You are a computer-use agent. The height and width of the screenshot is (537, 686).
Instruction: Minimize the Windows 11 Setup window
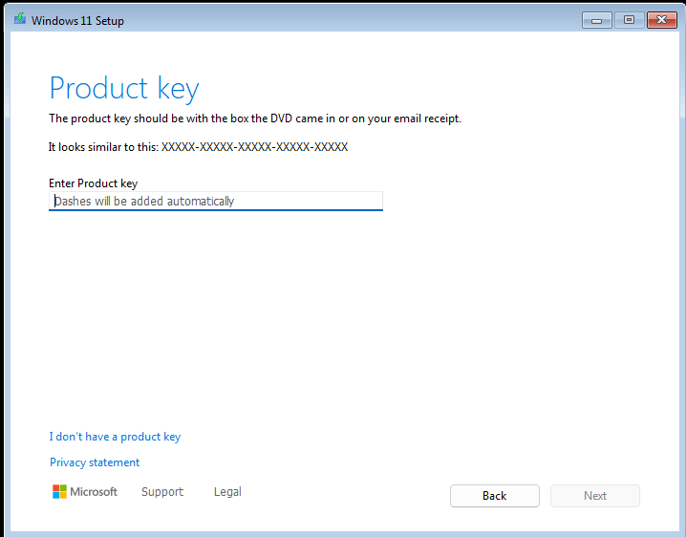pos(597,20)
